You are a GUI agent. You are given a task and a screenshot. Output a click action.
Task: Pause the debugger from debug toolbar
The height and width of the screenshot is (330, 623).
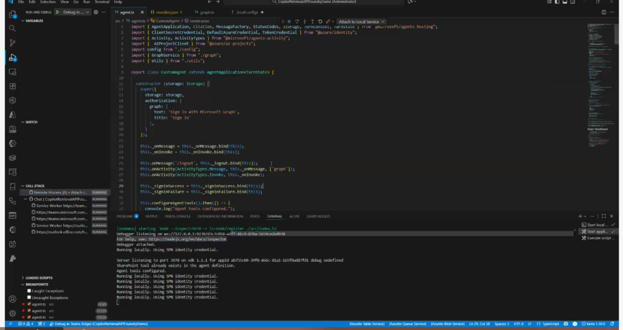[289, 21]
